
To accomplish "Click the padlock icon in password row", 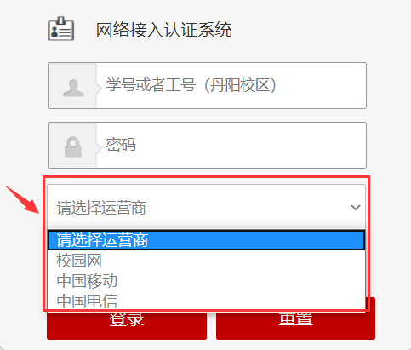I will (73, 147).
